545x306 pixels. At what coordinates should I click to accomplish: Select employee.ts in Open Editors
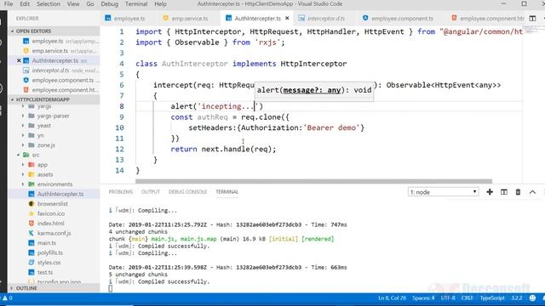[x=54, y=41]
